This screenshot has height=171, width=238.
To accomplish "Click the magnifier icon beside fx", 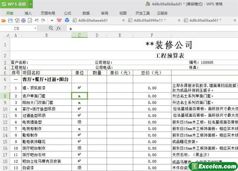I will [51, 28].
